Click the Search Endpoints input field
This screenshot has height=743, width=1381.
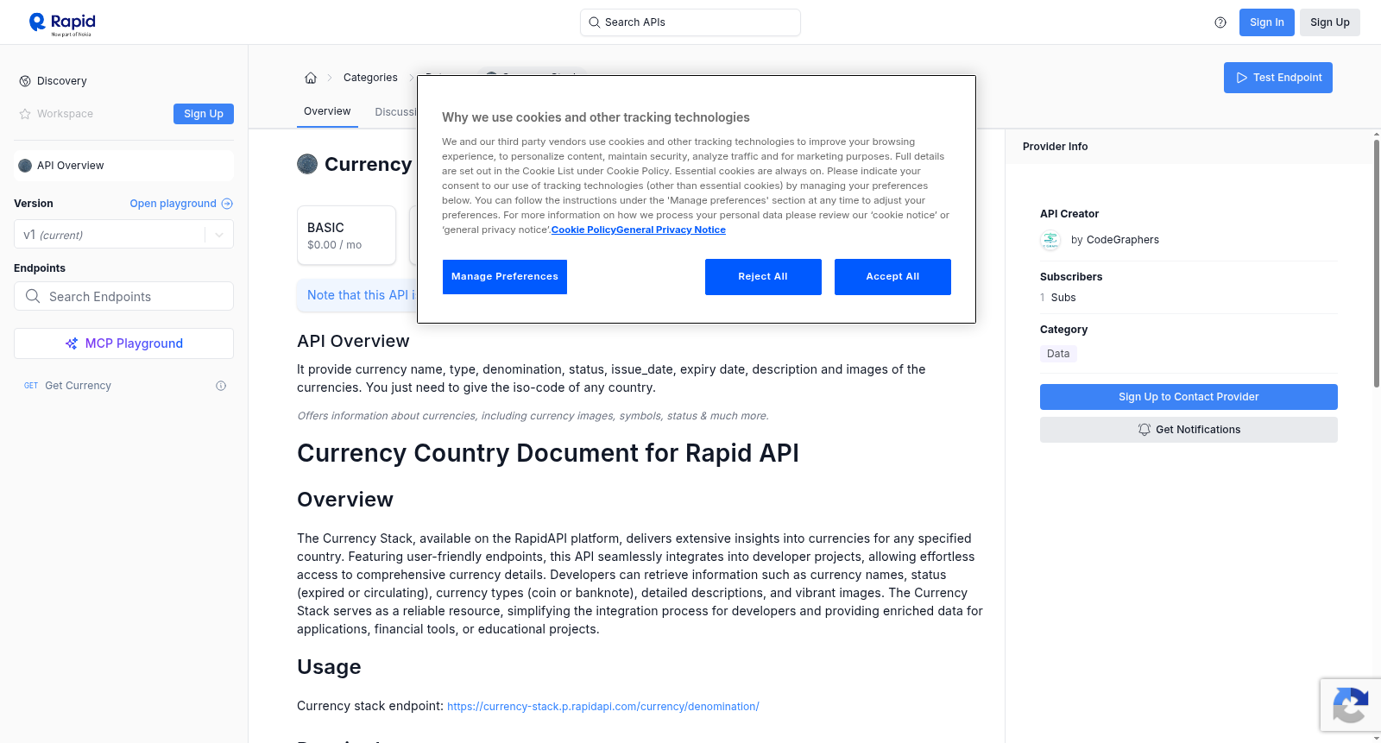(x=123, y=296)
